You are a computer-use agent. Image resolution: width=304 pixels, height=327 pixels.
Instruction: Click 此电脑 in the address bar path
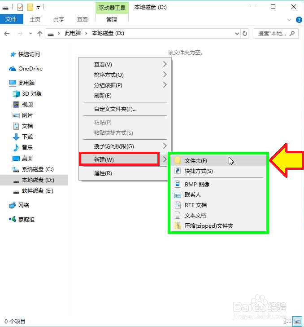point(73,33)
